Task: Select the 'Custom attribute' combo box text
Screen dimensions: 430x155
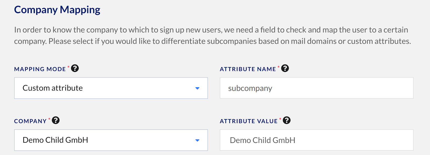Action: [53, 88]
